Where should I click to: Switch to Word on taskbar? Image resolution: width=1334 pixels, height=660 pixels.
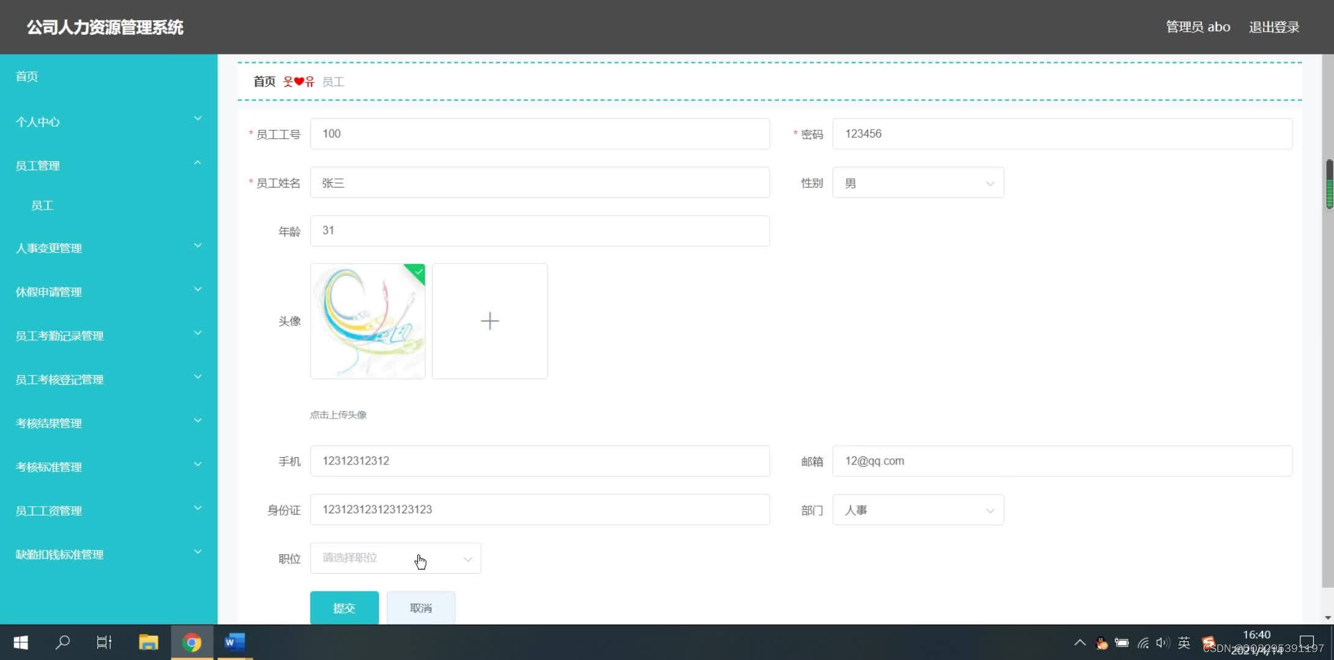pos(234,642)
